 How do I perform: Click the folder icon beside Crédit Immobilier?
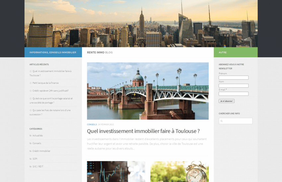click(x=31, y=151)
